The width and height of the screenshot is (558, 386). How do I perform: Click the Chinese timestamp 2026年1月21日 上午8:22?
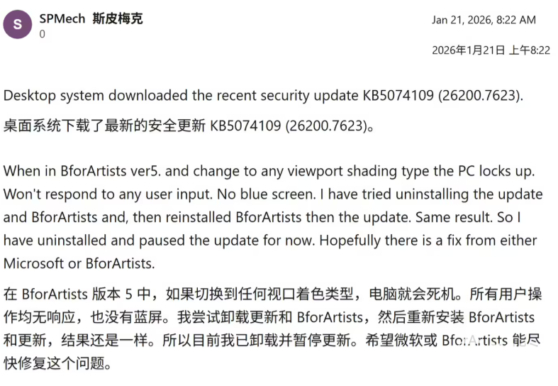491,50
